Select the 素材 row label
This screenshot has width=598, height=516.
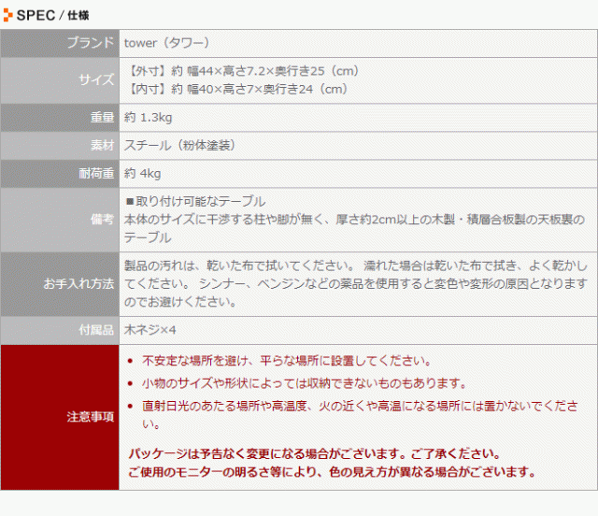(102, 146)
